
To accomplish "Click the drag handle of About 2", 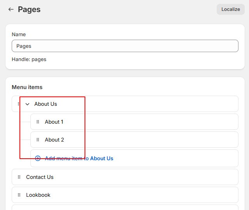I will click(38, 140).
